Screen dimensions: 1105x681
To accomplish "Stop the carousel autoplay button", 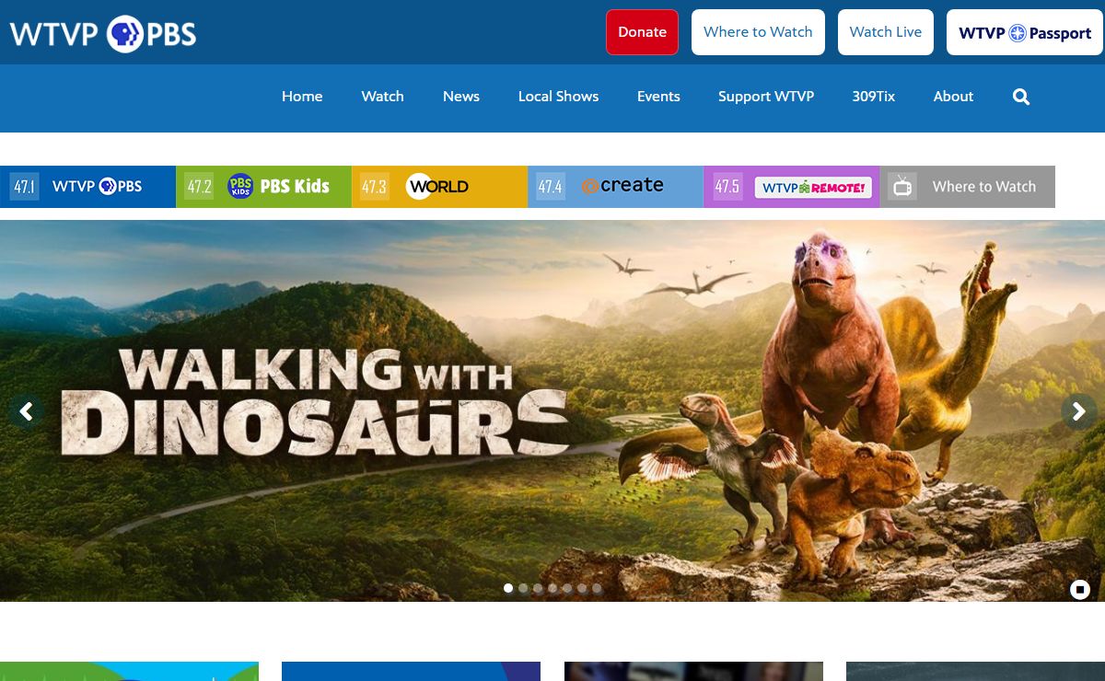I will coord(1080,589).
